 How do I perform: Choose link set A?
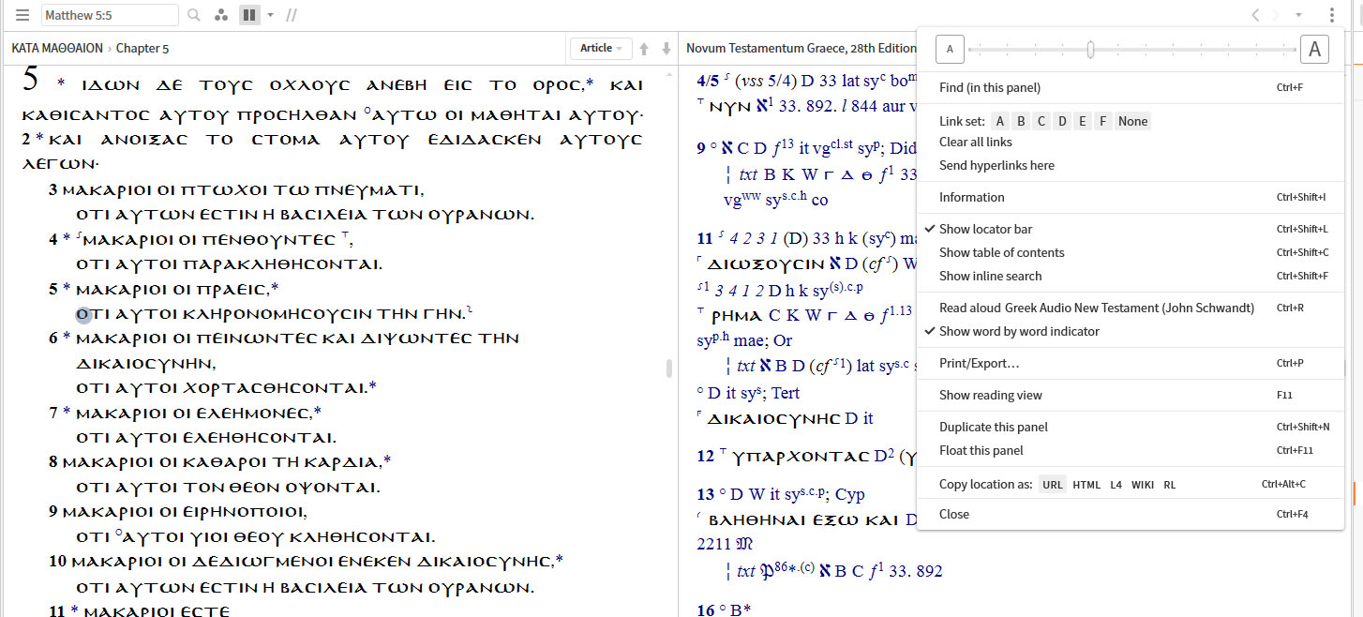click(1000, 121)
